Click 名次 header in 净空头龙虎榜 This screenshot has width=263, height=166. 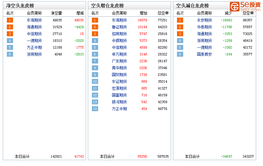(10, 13)
